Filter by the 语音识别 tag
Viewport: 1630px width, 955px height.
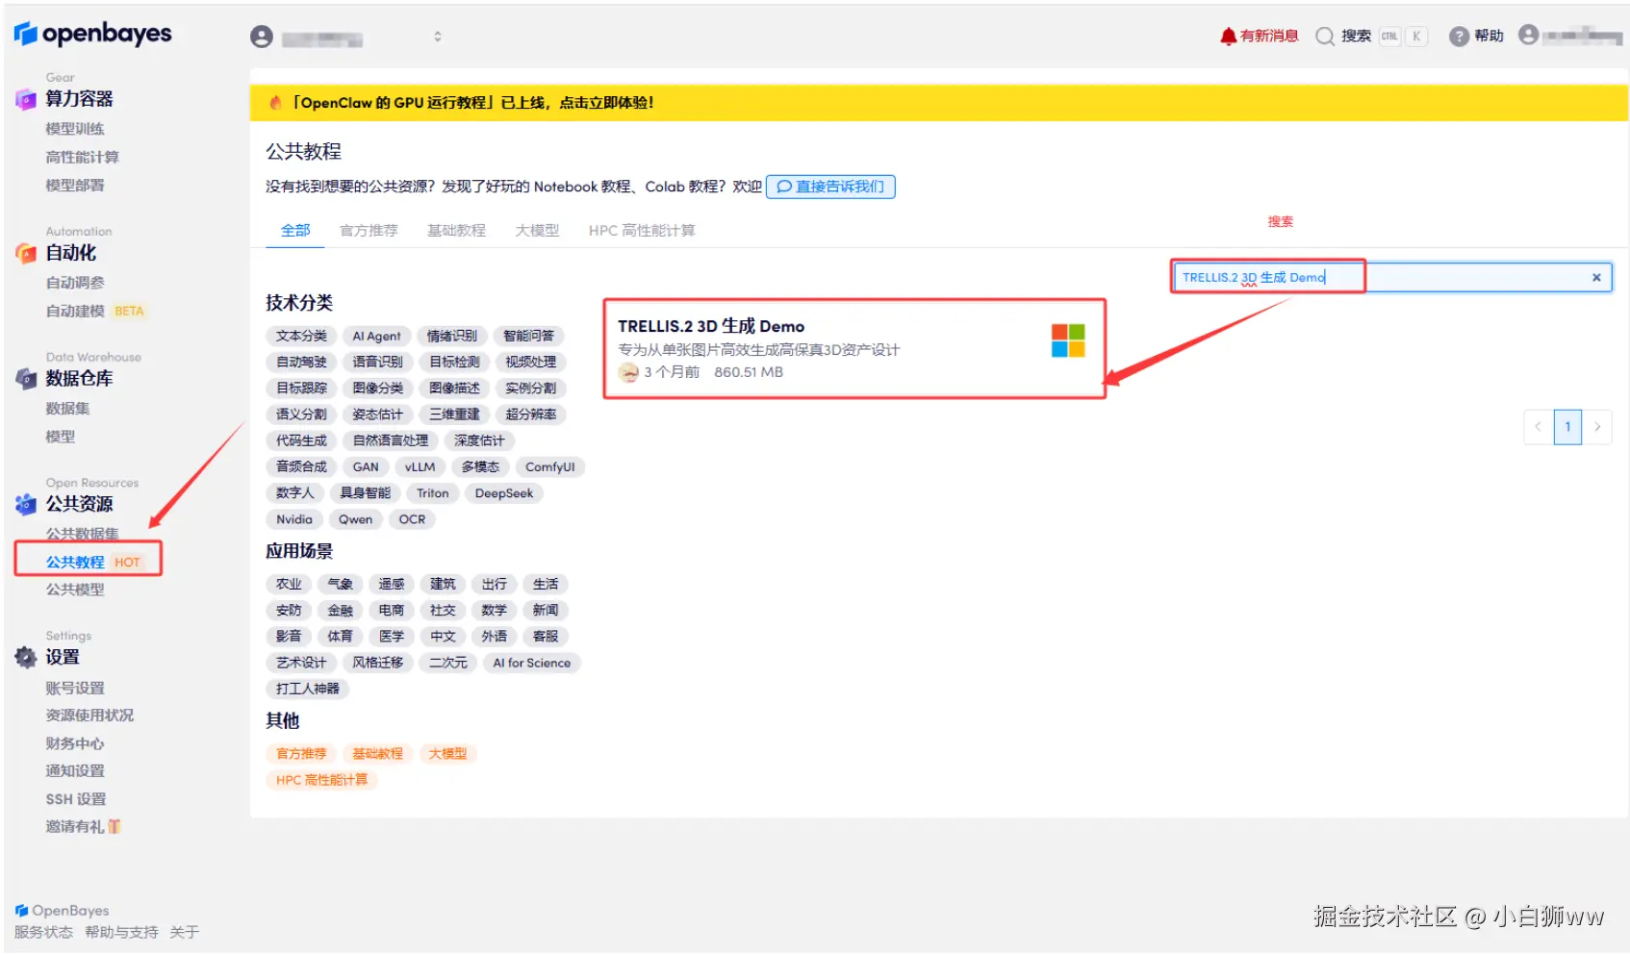[x=377, y=363]
